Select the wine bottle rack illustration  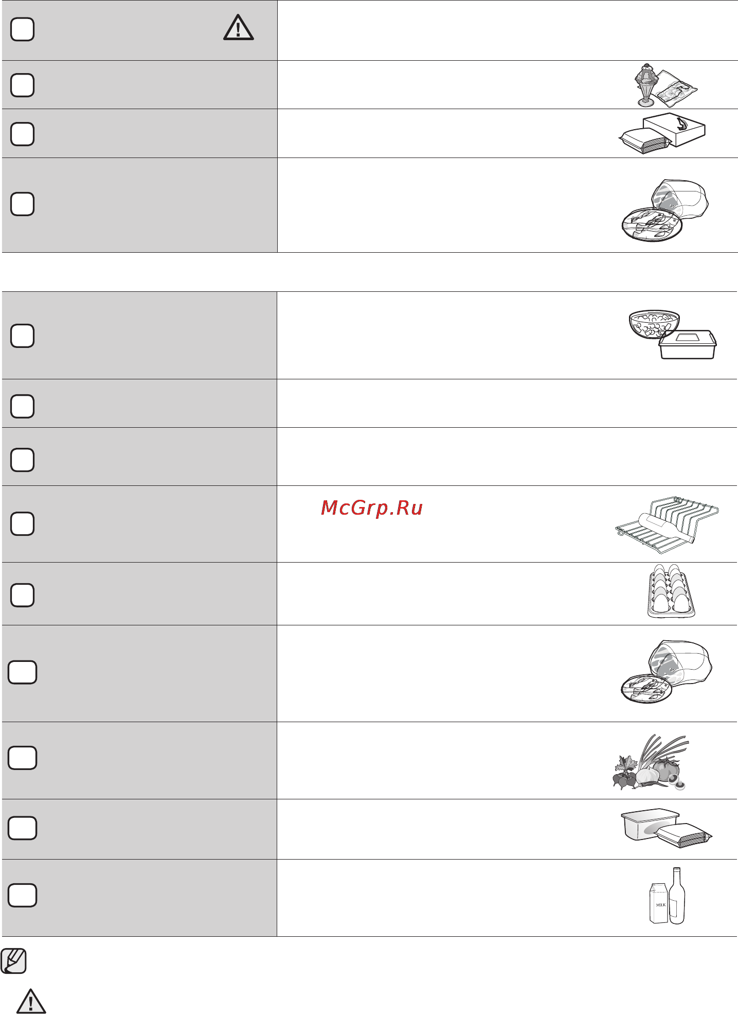[x=667, y=525]
